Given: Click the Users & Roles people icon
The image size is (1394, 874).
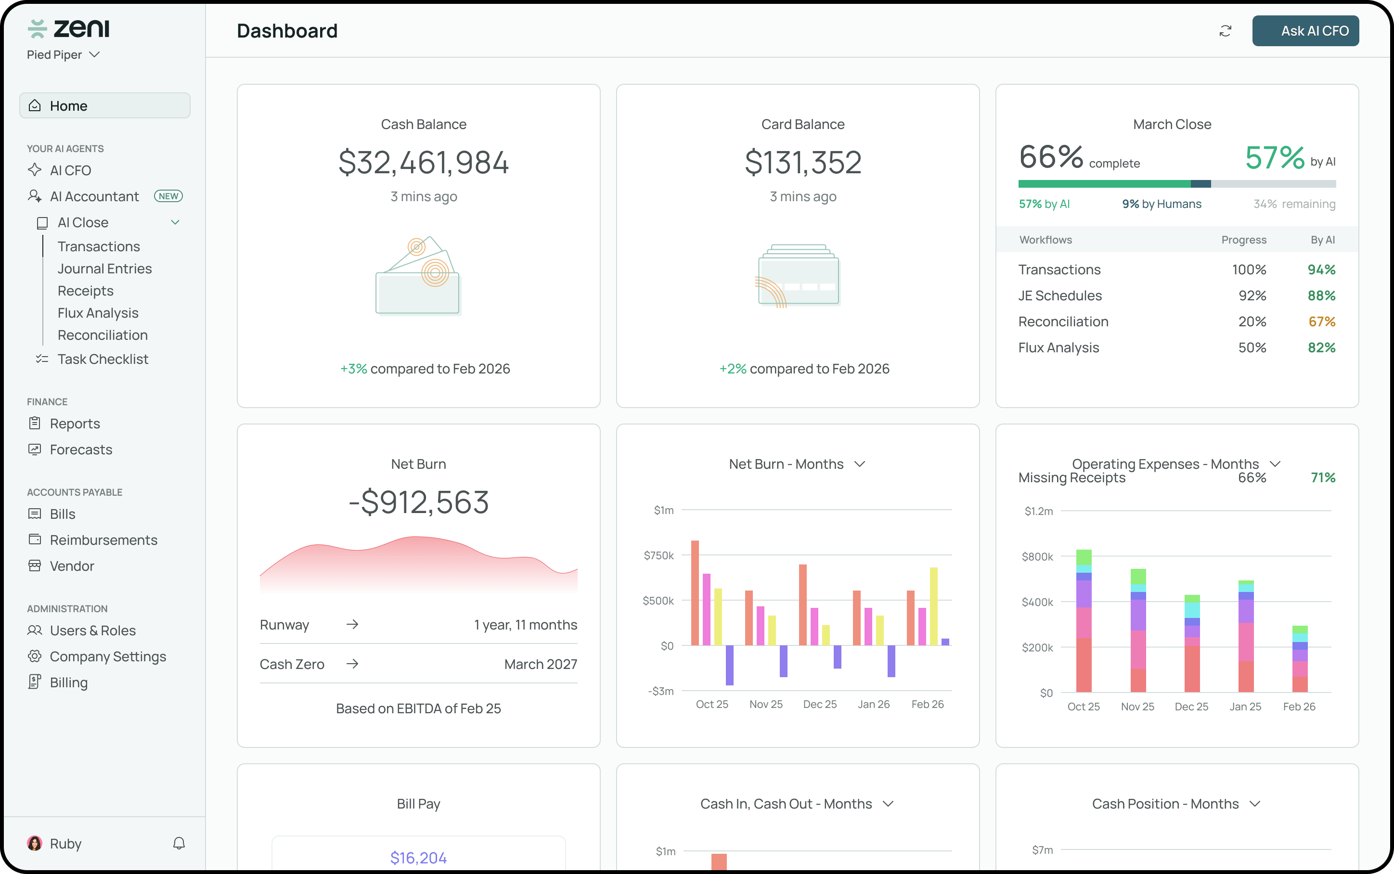Looking at the screenshot, I should click(35, 630).
